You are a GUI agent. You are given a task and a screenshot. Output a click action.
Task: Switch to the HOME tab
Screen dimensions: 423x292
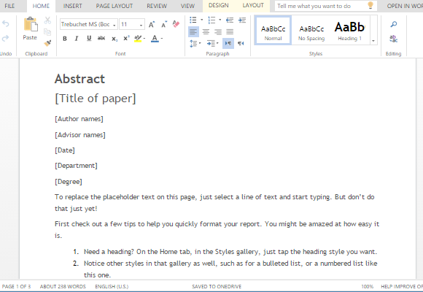tap(41, 6)
